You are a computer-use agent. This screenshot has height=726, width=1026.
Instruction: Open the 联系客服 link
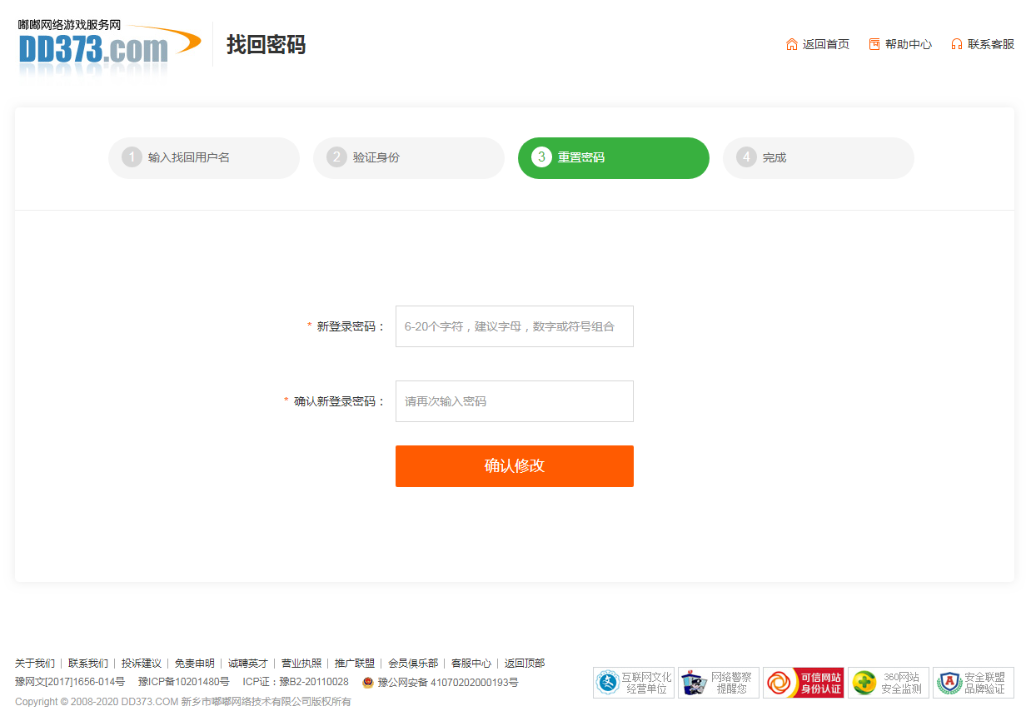(991, 44)
